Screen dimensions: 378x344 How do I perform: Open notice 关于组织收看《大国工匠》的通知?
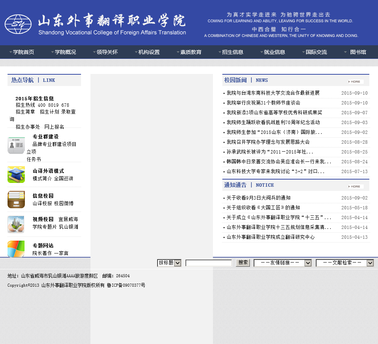point(263,208)
